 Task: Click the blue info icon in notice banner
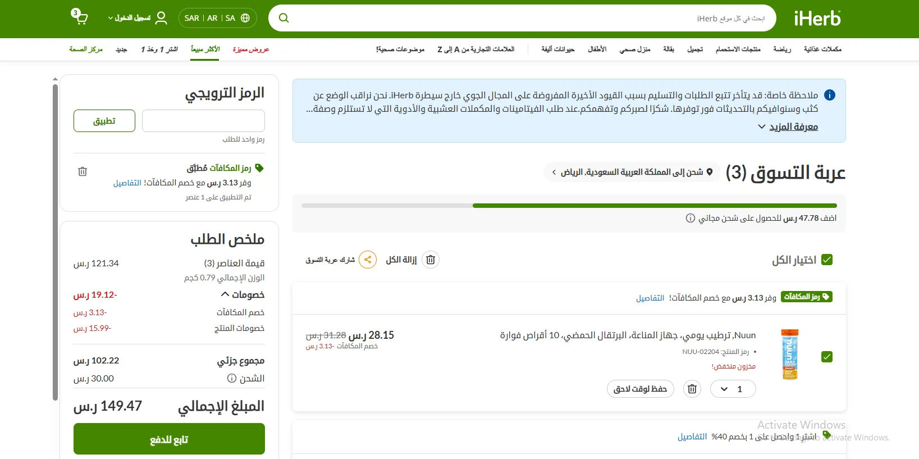pos(830,95)
